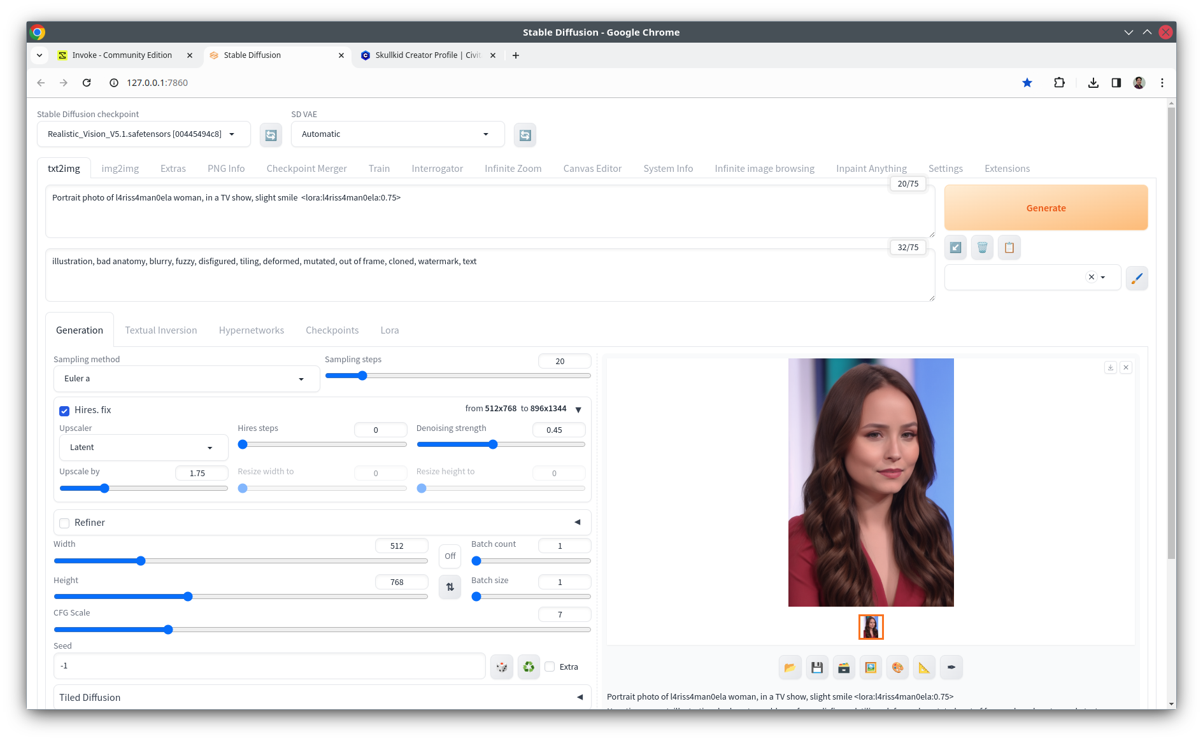Screen dimensions: 1203x741
Task: Expand the Refiner section arrow
Action: coord(578,523)
